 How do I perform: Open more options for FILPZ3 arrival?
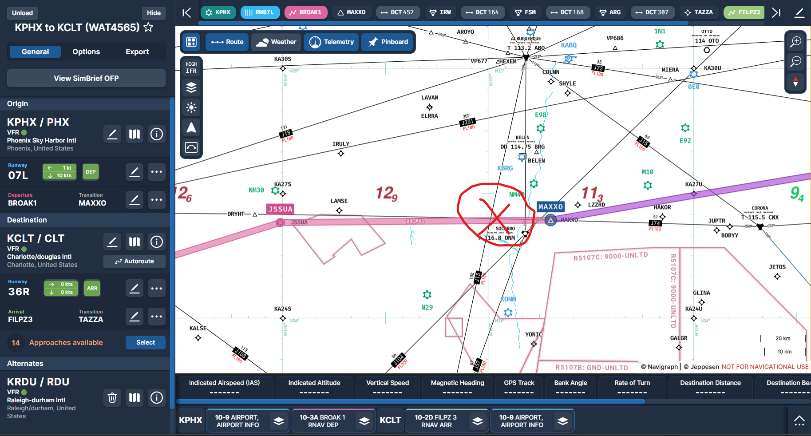(157, 317)
